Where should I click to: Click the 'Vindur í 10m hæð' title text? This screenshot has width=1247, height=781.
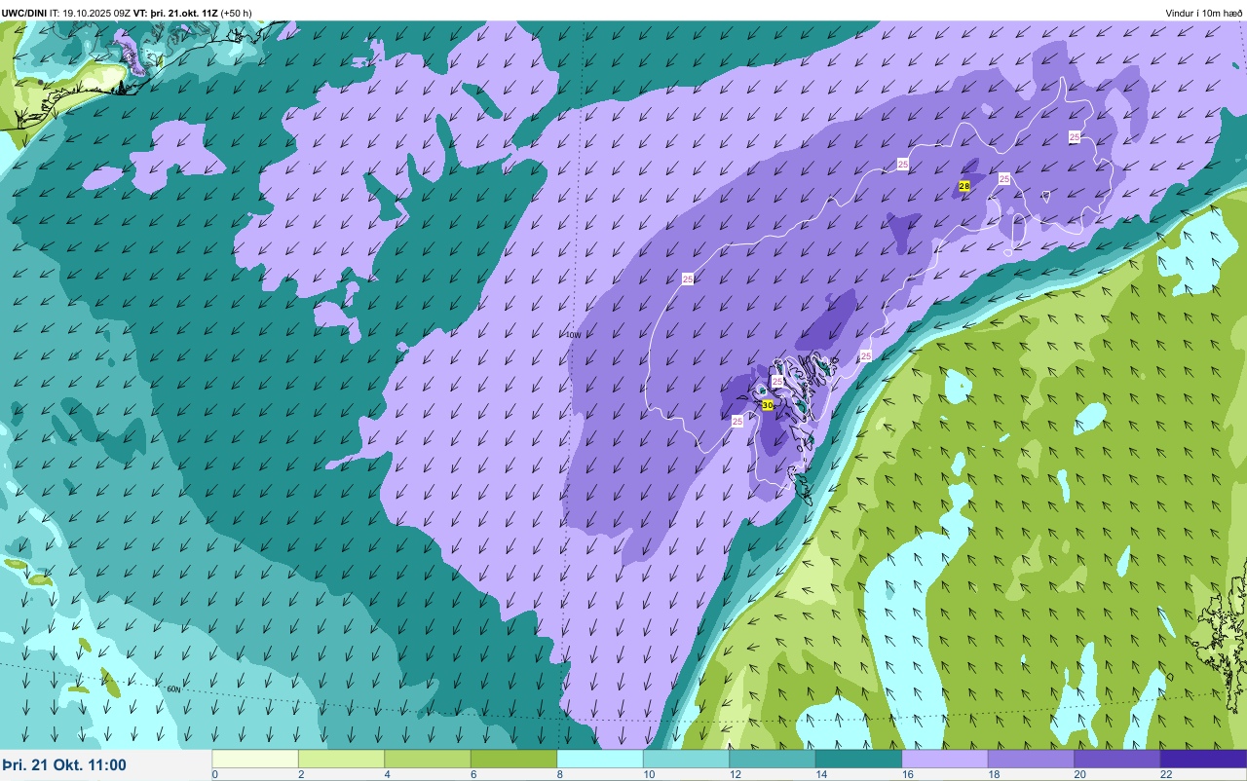click(1203, 14)
